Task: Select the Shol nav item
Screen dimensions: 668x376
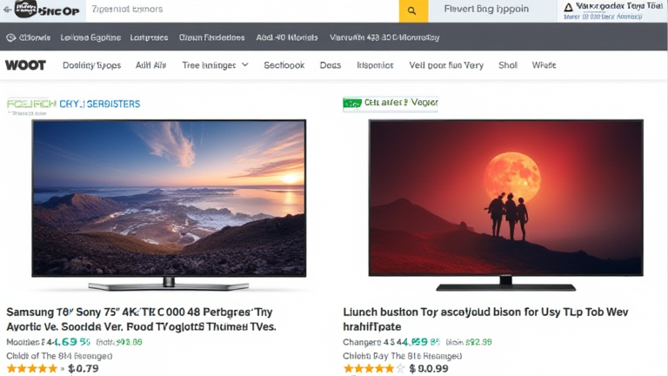Action: tap(508, 65)
